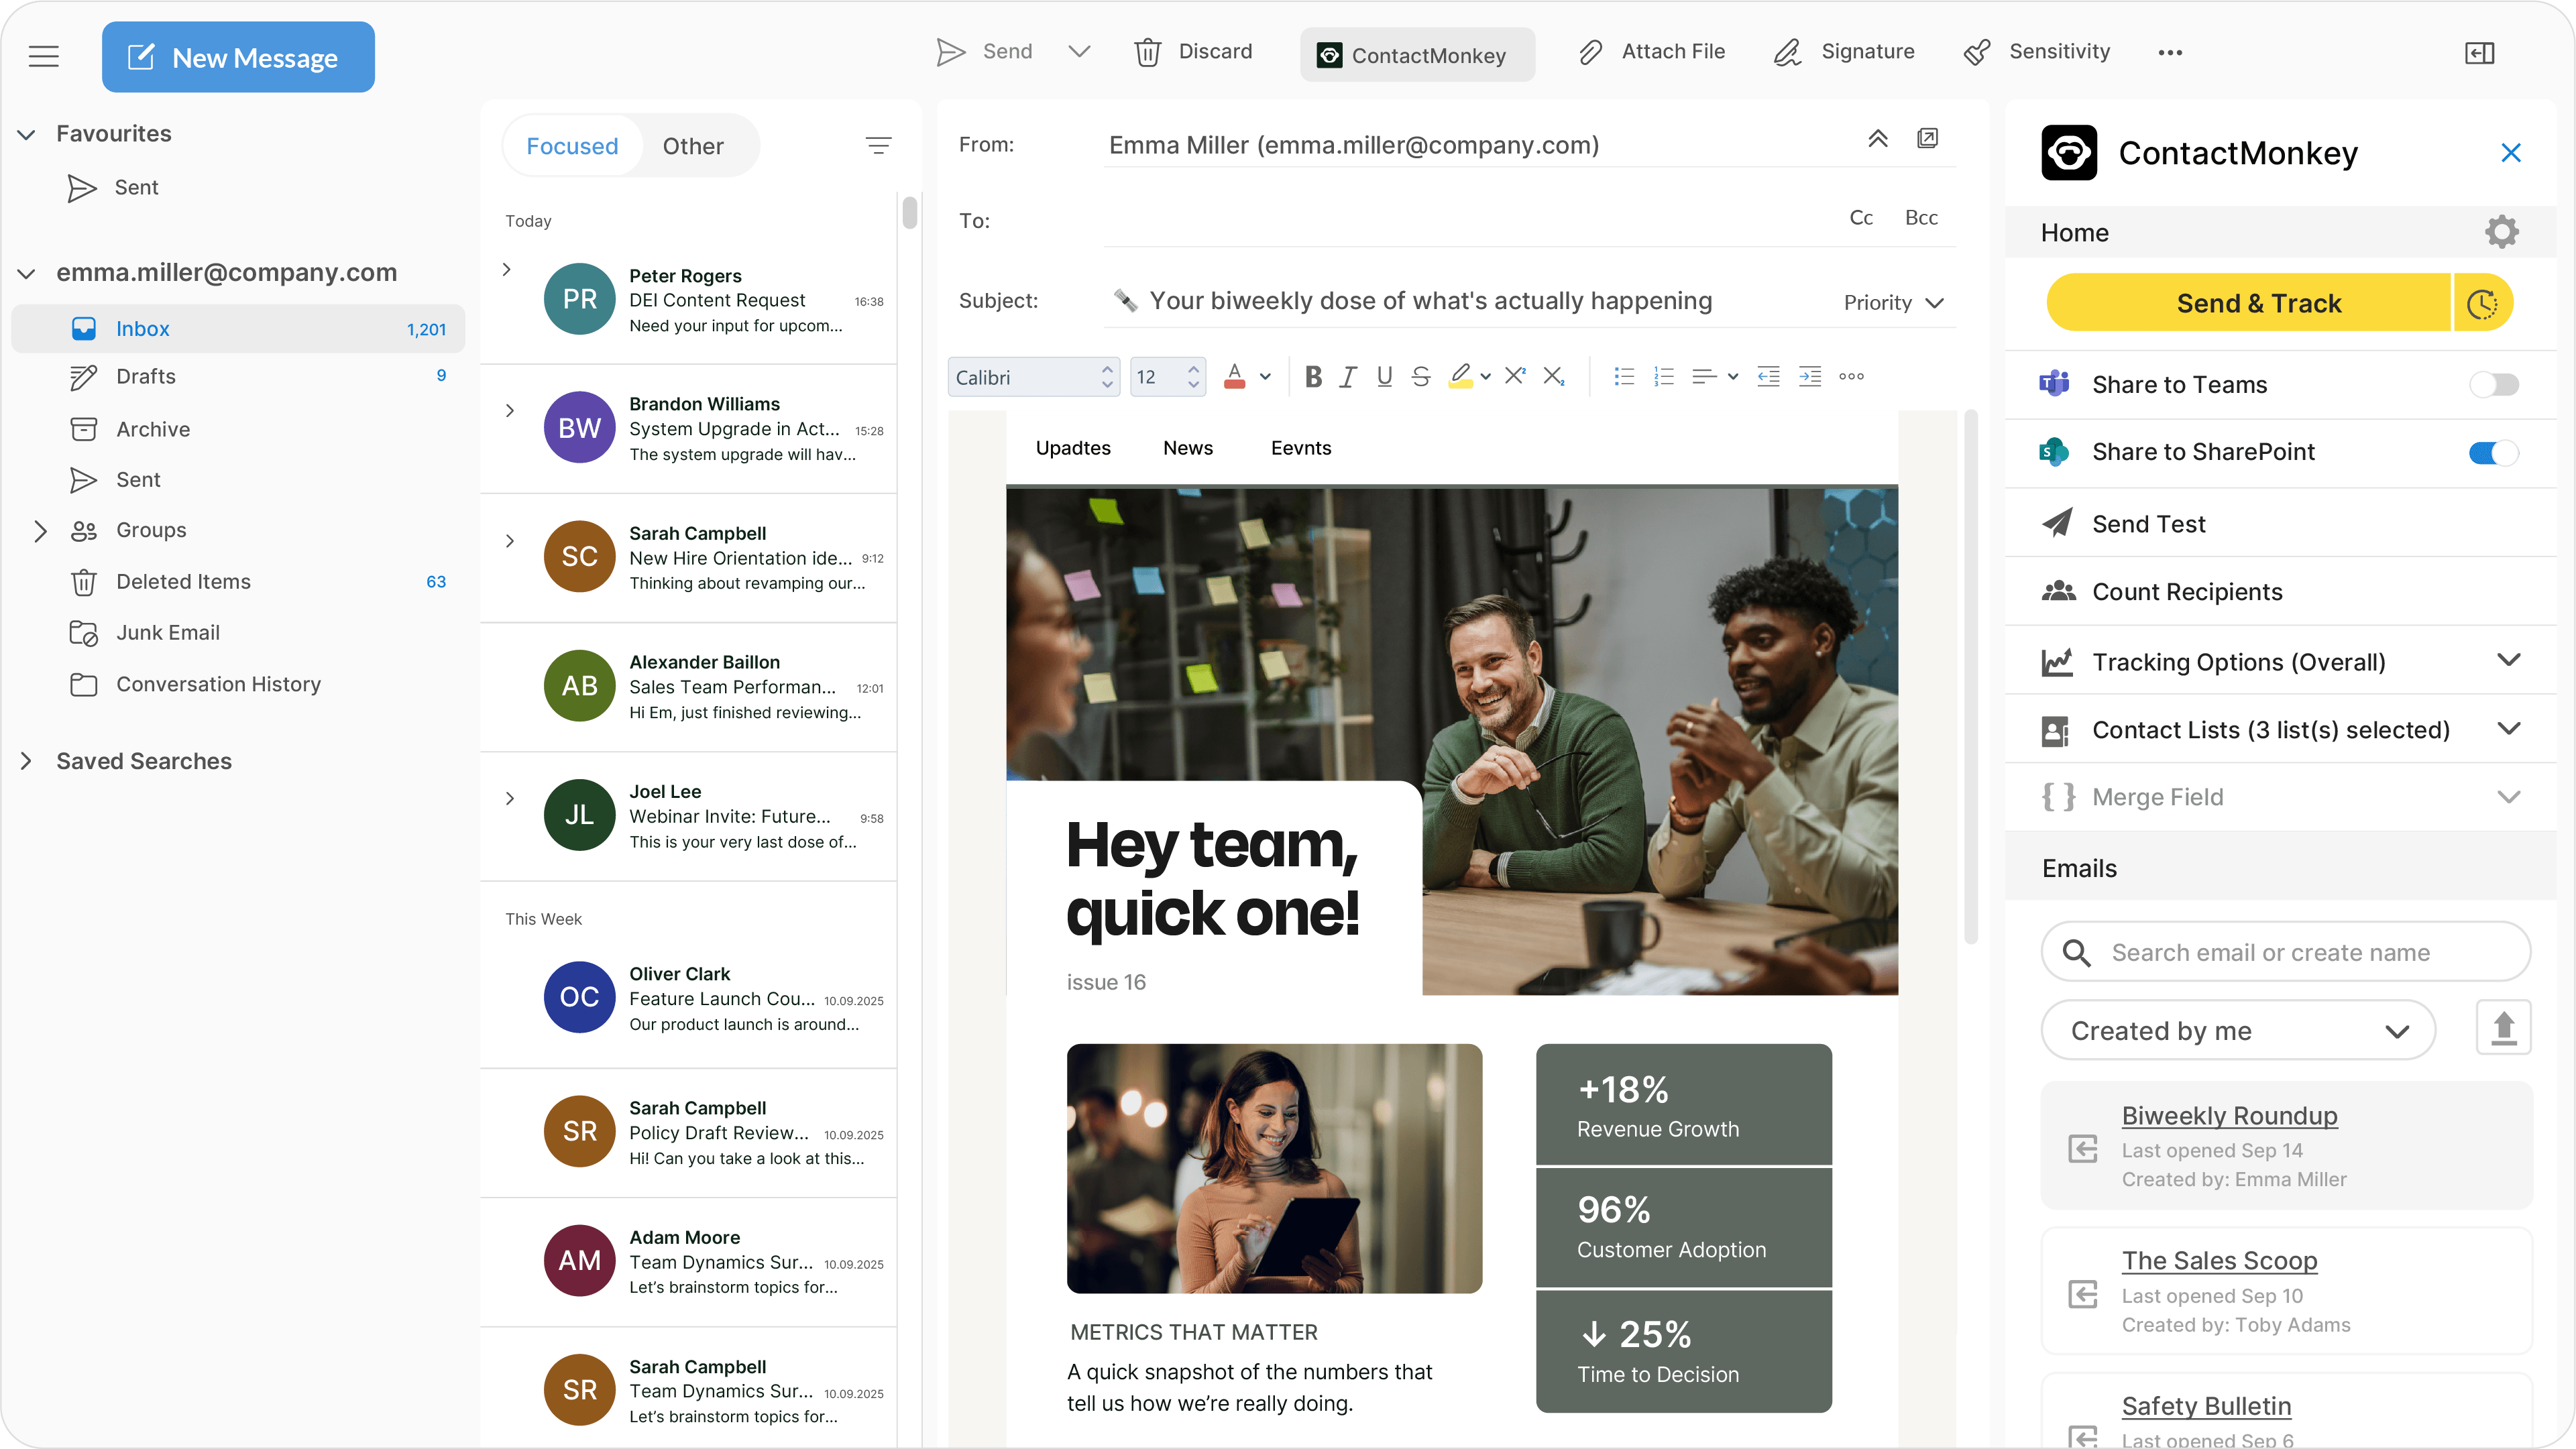Open the message list filter icon
The height and width of the screenshot is (1449, 2576).
878,146
